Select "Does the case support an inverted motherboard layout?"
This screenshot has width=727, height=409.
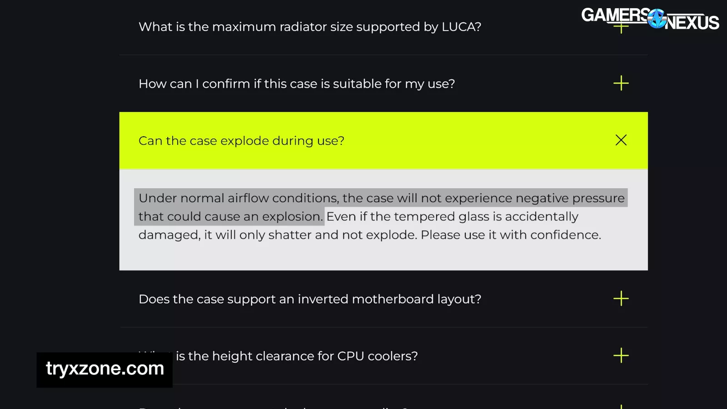pyautogui.click(x=309, y=299)
